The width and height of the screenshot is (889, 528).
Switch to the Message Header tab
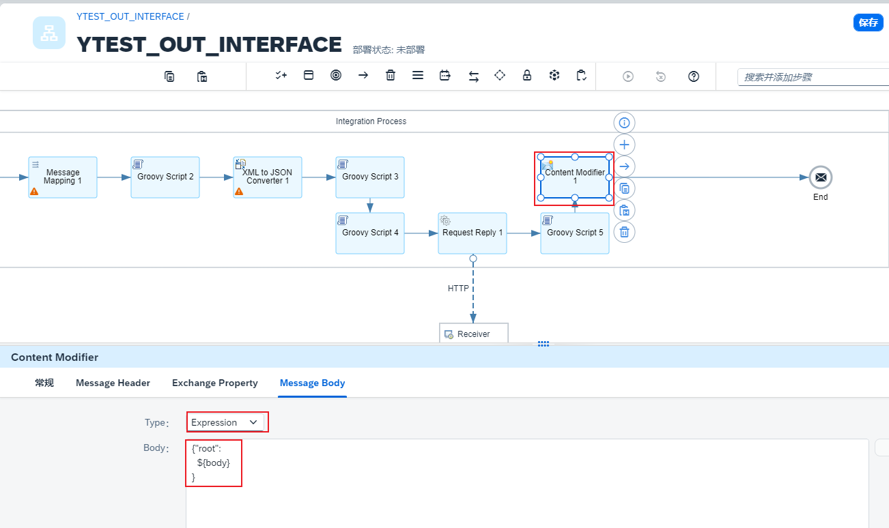pyautogui.click(x=113, y=383)
